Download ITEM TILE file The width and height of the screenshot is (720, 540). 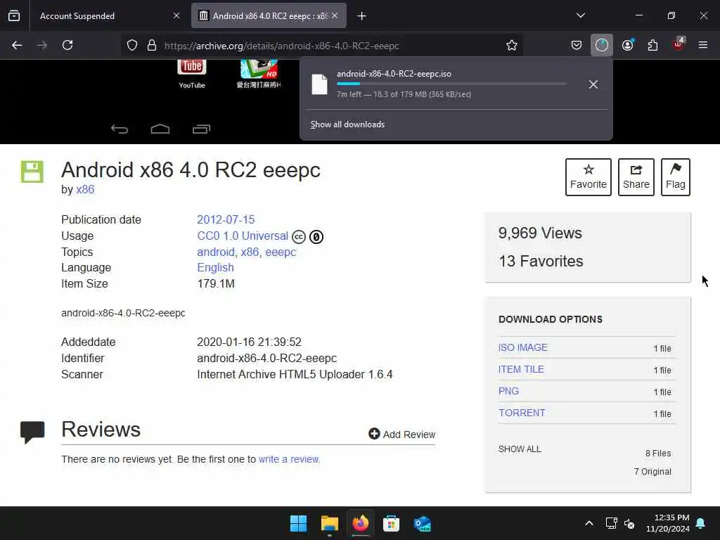click(x=521, y=369)
